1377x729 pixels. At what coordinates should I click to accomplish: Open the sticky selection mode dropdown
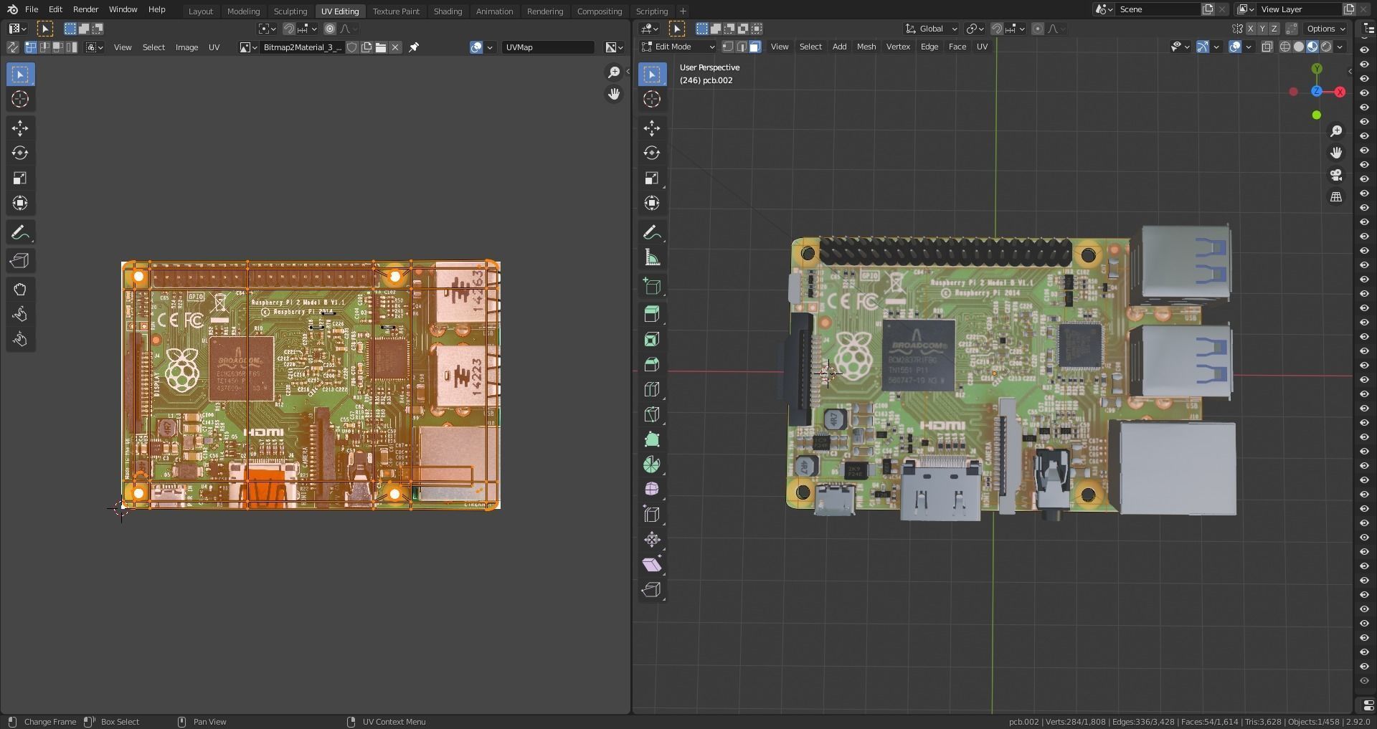click(95, 47)
